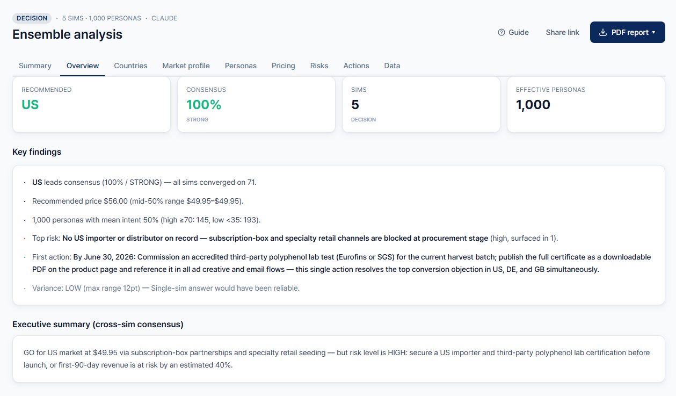This screenshot has height=396, width=676.
Task: Open the Share link option
Action: tap(562, 32)
